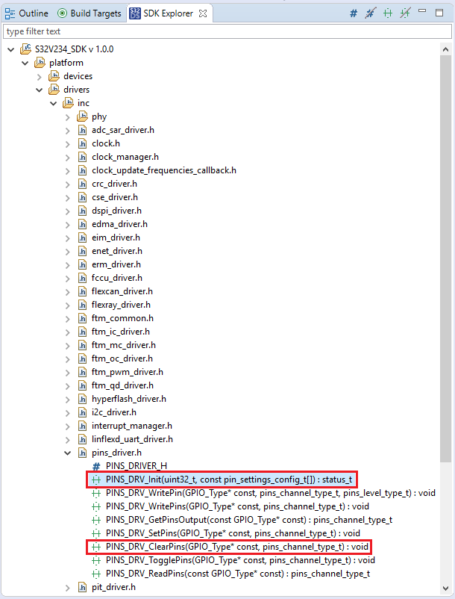Switch to the Build Targets tab
This screenshot has height=599, width=455.
pyautogui.click(x=90, y=13)
